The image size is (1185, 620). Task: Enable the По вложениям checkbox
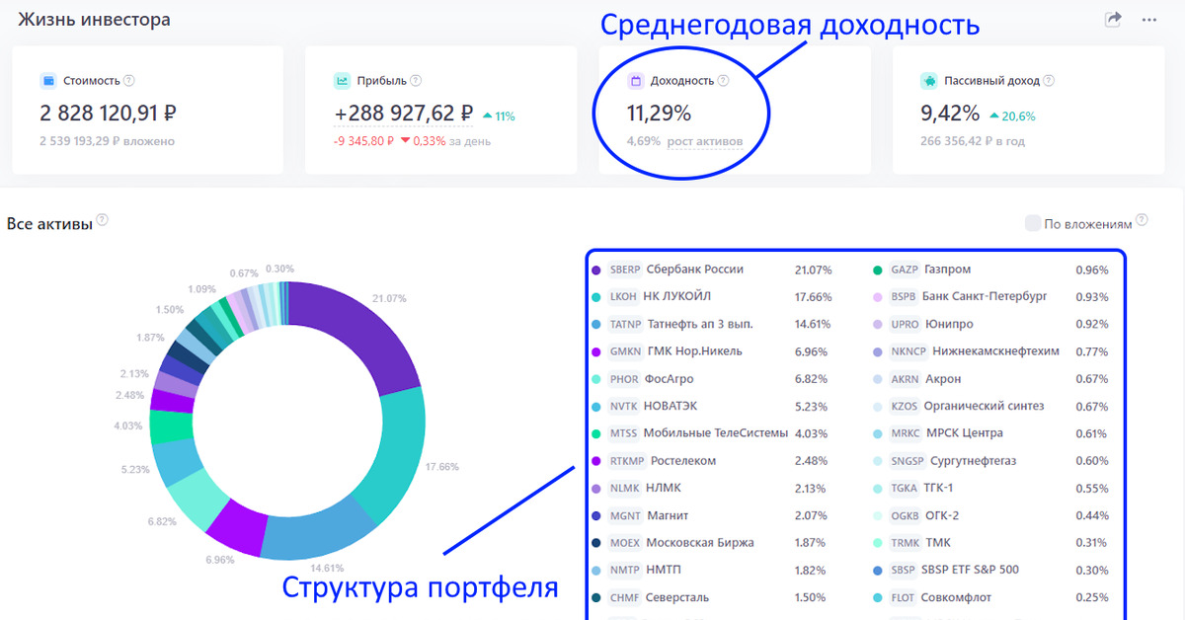click(1033, 223)
